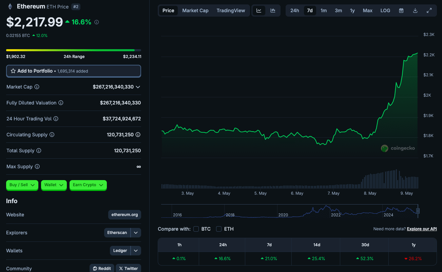Click the $2,234.11 24h high value
The image size is (442, 272).
[132, 57]
